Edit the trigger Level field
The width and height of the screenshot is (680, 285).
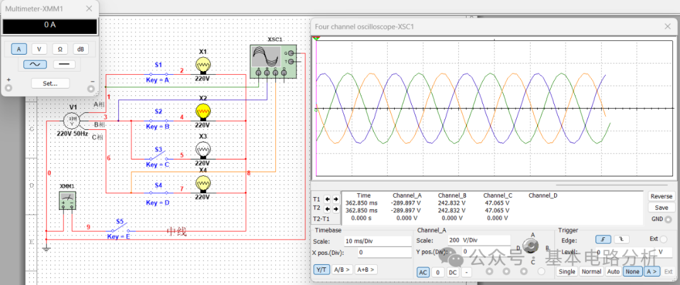(625, 252)
